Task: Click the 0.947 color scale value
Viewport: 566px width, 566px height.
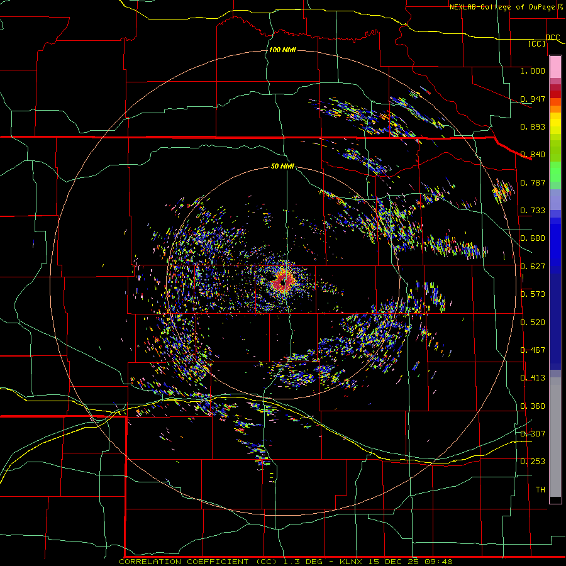Action: pyautogui.click(x=533, y=99)
